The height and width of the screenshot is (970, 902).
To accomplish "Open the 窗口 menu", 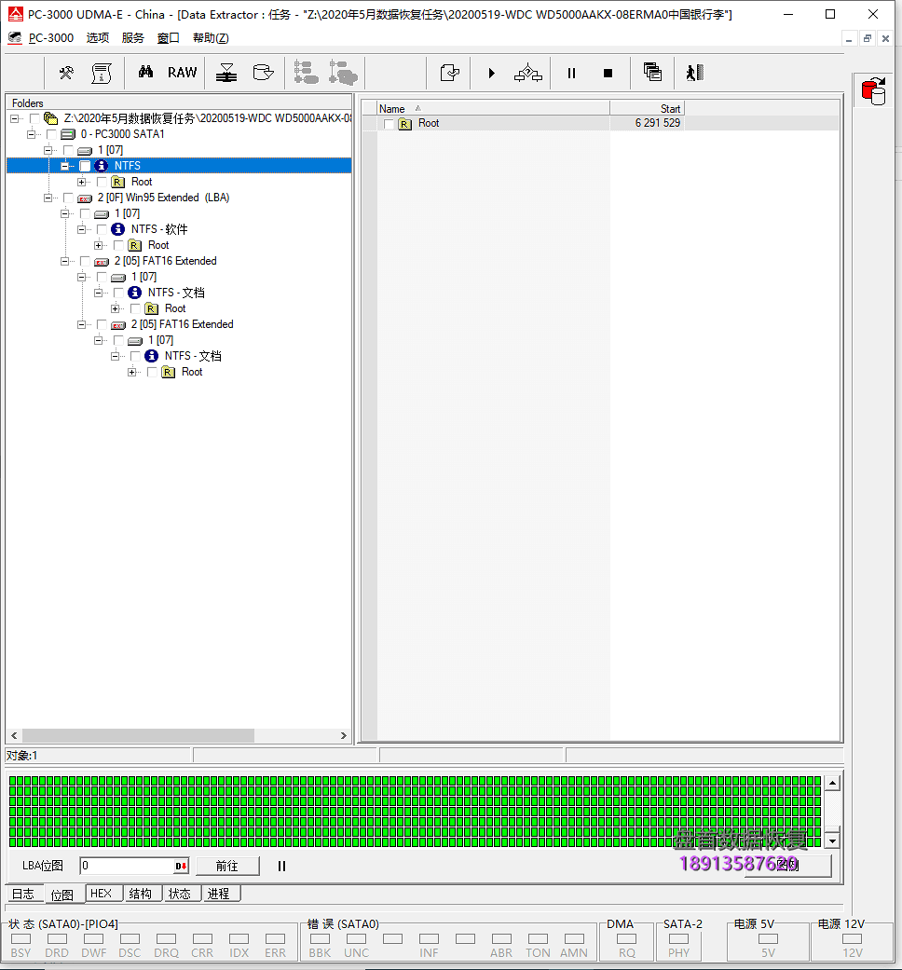I will pos(169,37).
